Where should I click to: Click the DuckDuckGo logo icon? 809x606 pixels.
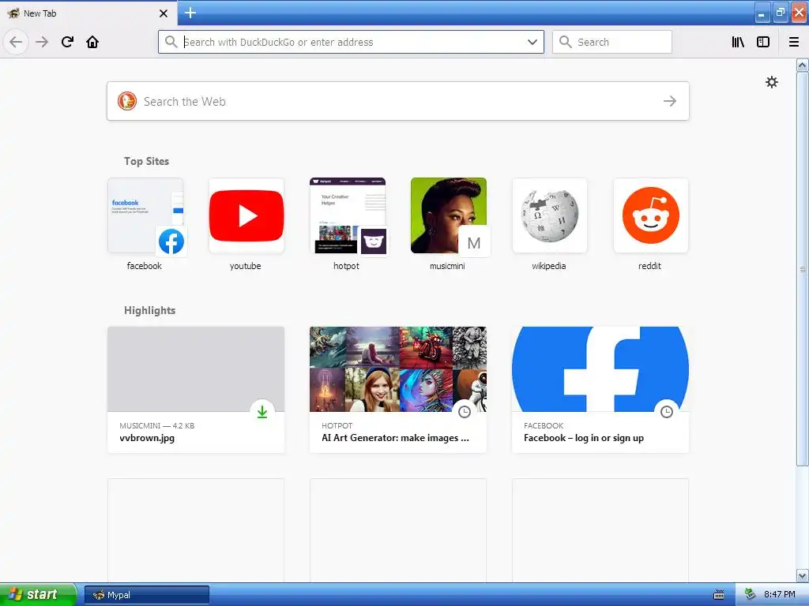pos(127,101)
